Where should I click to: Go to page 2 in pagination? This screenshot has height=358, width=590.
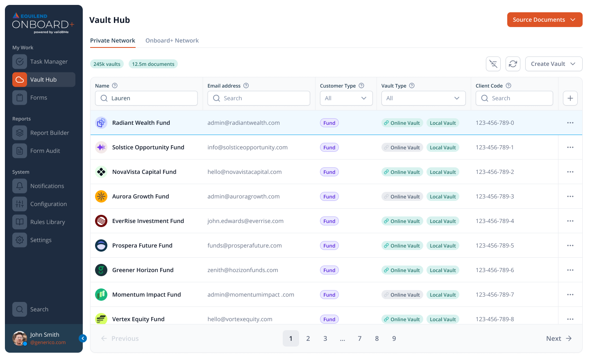click(x=308, y=338)
